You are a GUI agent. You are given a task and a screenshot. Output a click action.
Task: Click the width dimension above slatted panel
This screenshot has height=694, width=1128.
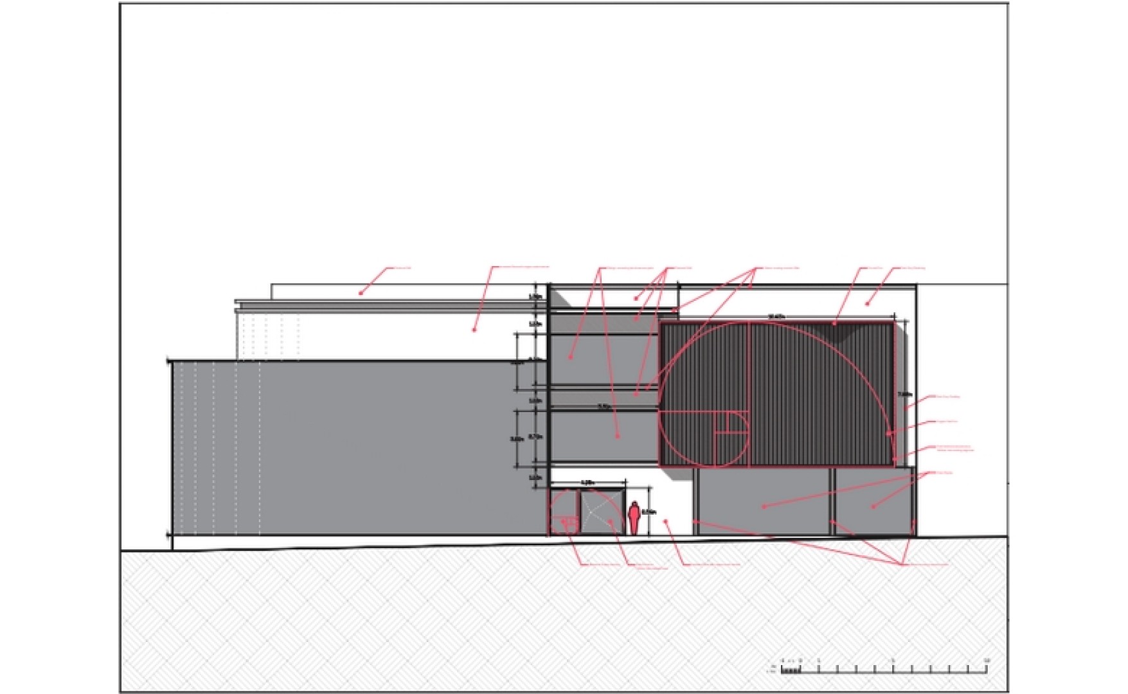[776, 317]
